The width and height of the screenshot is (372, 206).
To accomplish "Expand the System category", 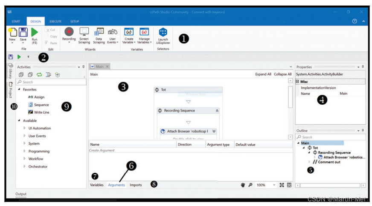I will click(x=24, y=143).
